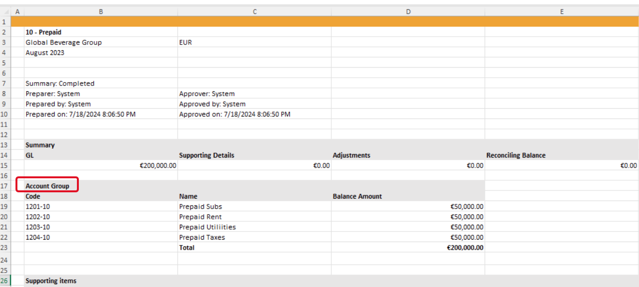Click the Adjustments header cell
Image resolution: width=639 pixels, height=287 pixels.
[408, 155]
